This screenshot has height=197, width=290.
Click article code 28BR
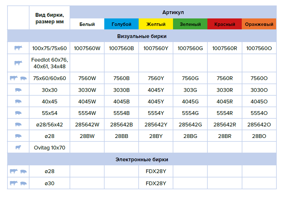tap(224, 136)
